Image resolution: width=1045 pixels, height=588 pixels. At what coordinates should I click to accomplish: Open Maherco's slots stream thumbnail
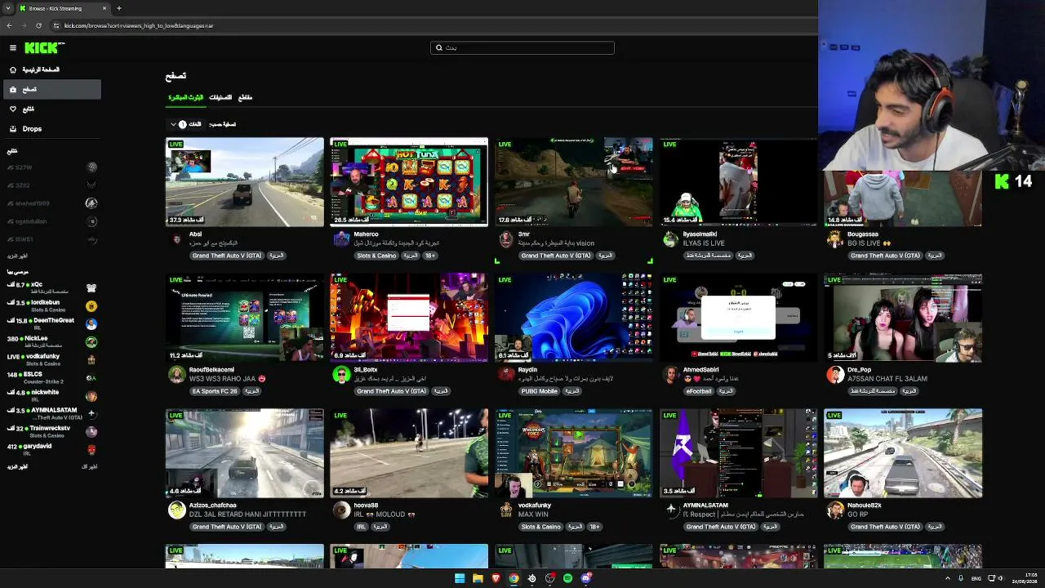point(409,182)
